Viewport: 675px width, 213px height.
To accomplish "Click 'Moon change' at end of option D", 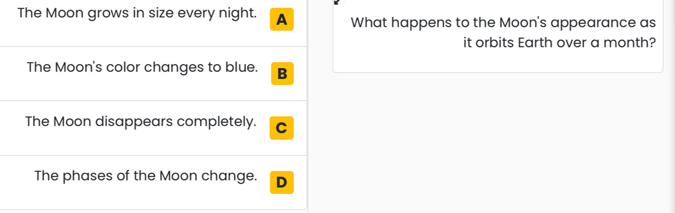I will point(208,176).
